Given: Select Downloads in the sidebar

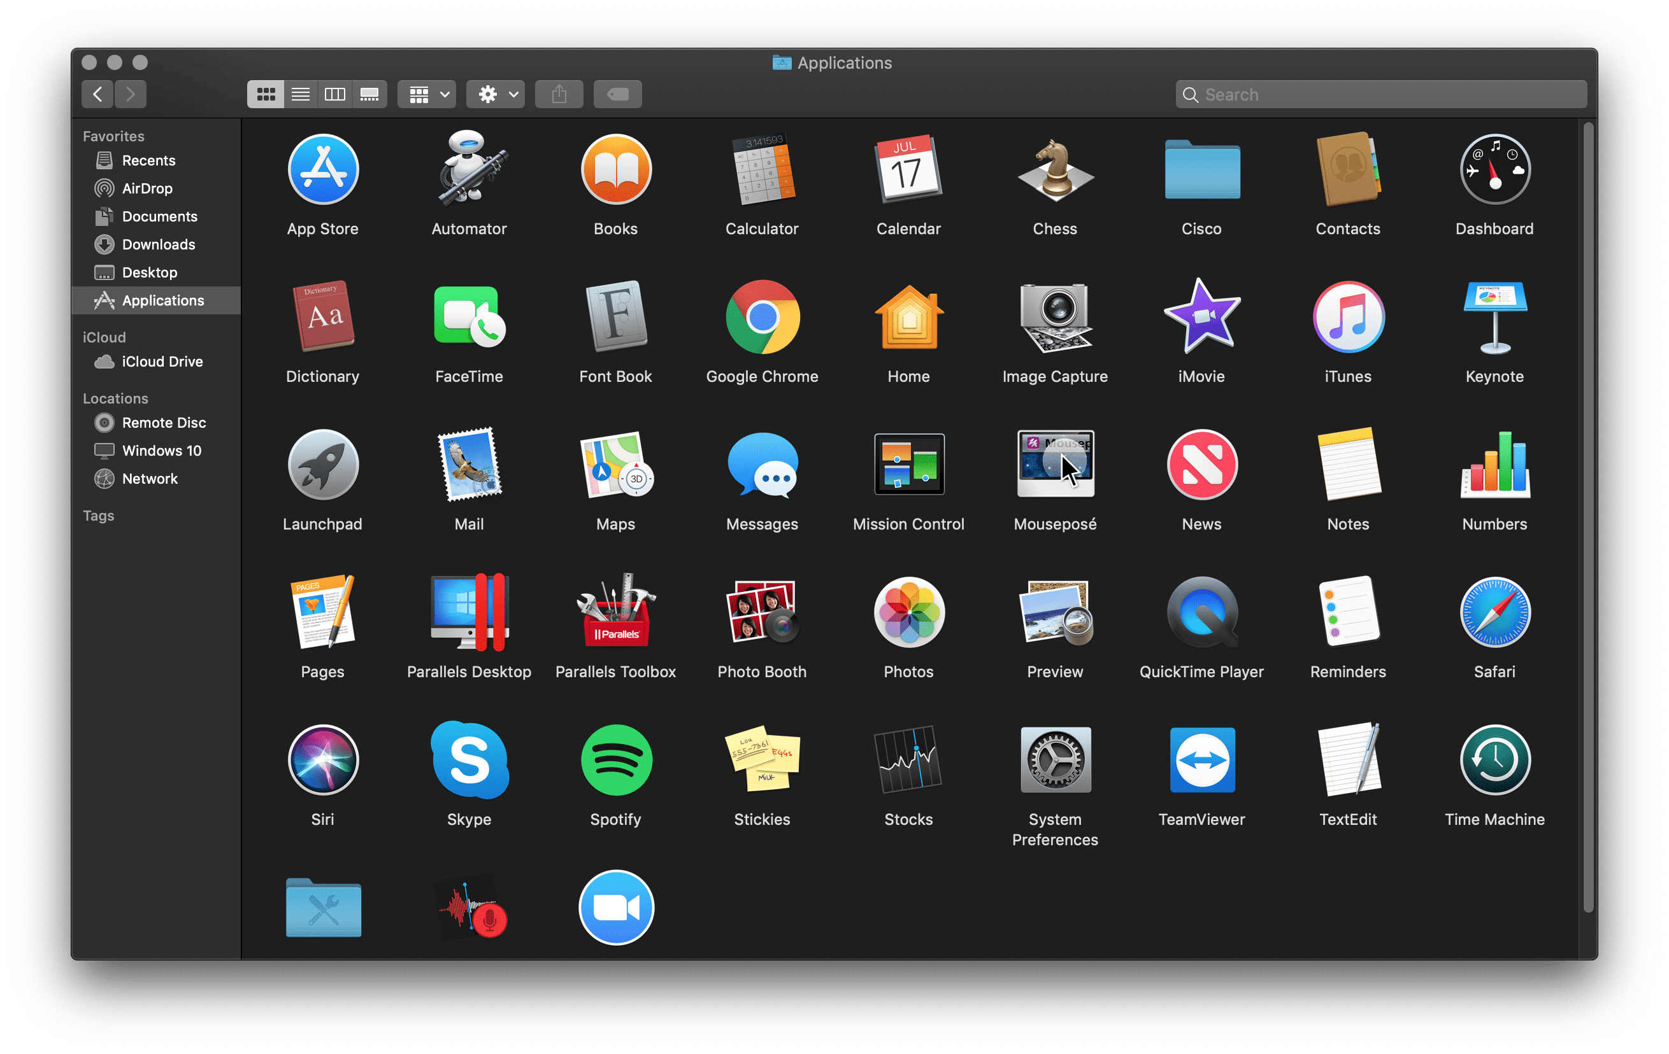Looking at the screenshot, I should coord(158,244).
